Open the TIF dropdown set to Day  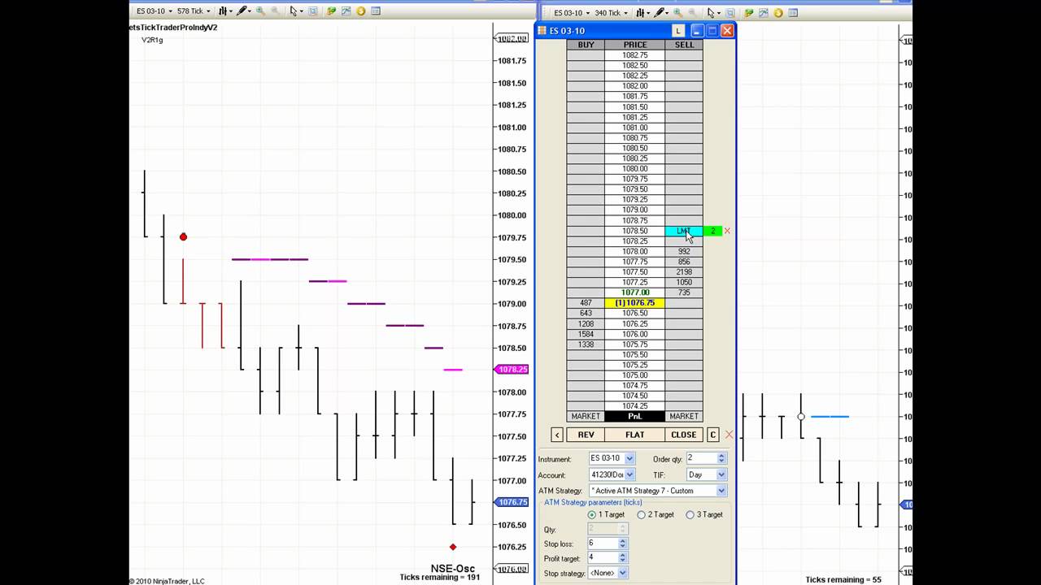pos(721,474)
